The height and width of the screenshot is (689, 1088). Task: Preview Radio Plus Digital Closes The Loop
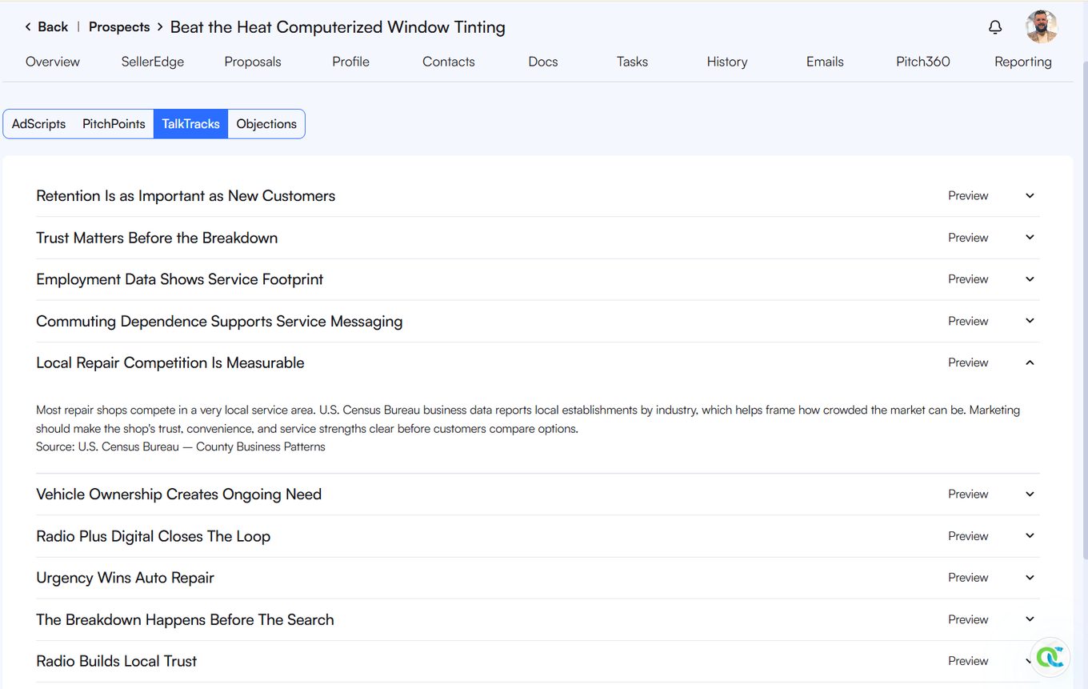(968, 536)
